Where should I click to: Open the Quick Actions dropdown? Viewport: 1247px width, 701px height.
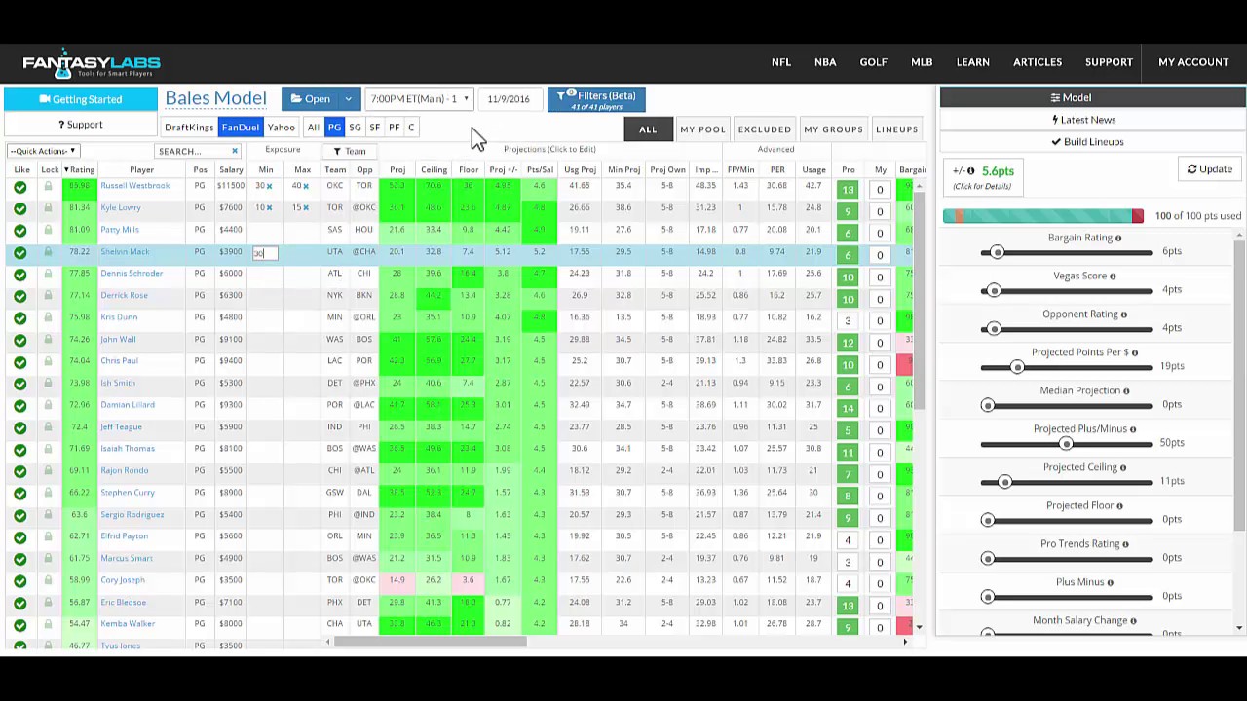(42, 151)
